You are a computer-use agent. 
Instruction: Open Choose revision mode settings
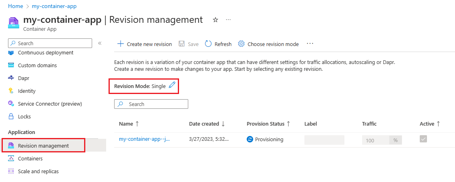point(268,44)
